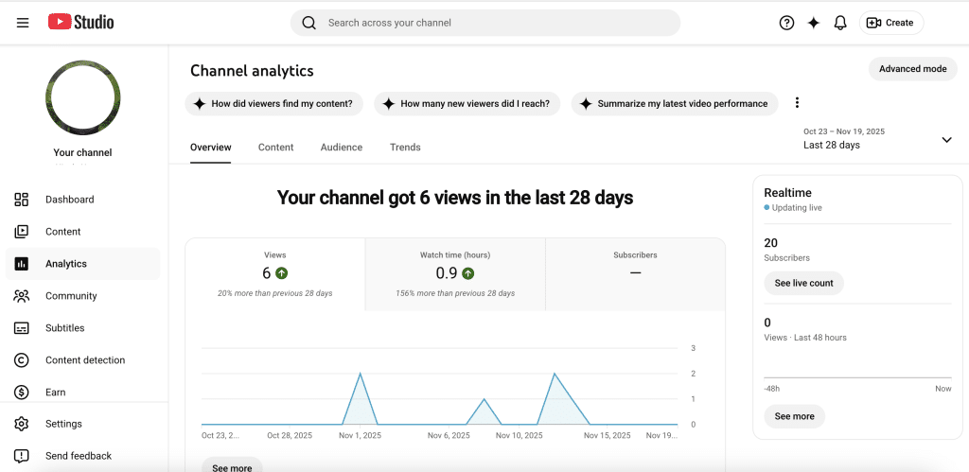Image resolution: width=969 pixels, height=472 pixels.
Task: Click the YouTube Studio logo
Action: click(x=81, y=23)
